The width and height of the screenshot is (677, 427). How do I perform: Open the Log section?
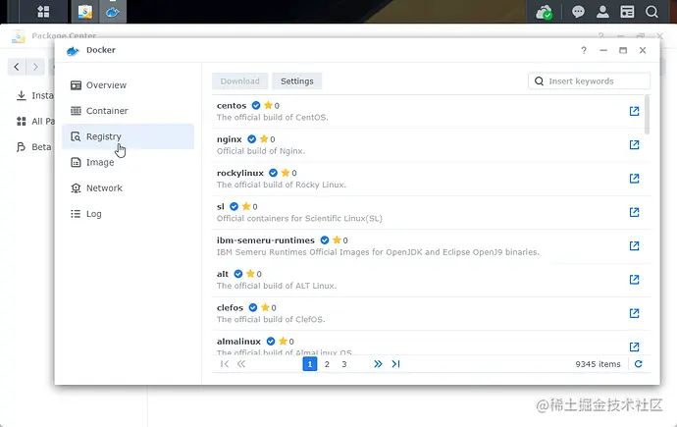click(128, 214)
